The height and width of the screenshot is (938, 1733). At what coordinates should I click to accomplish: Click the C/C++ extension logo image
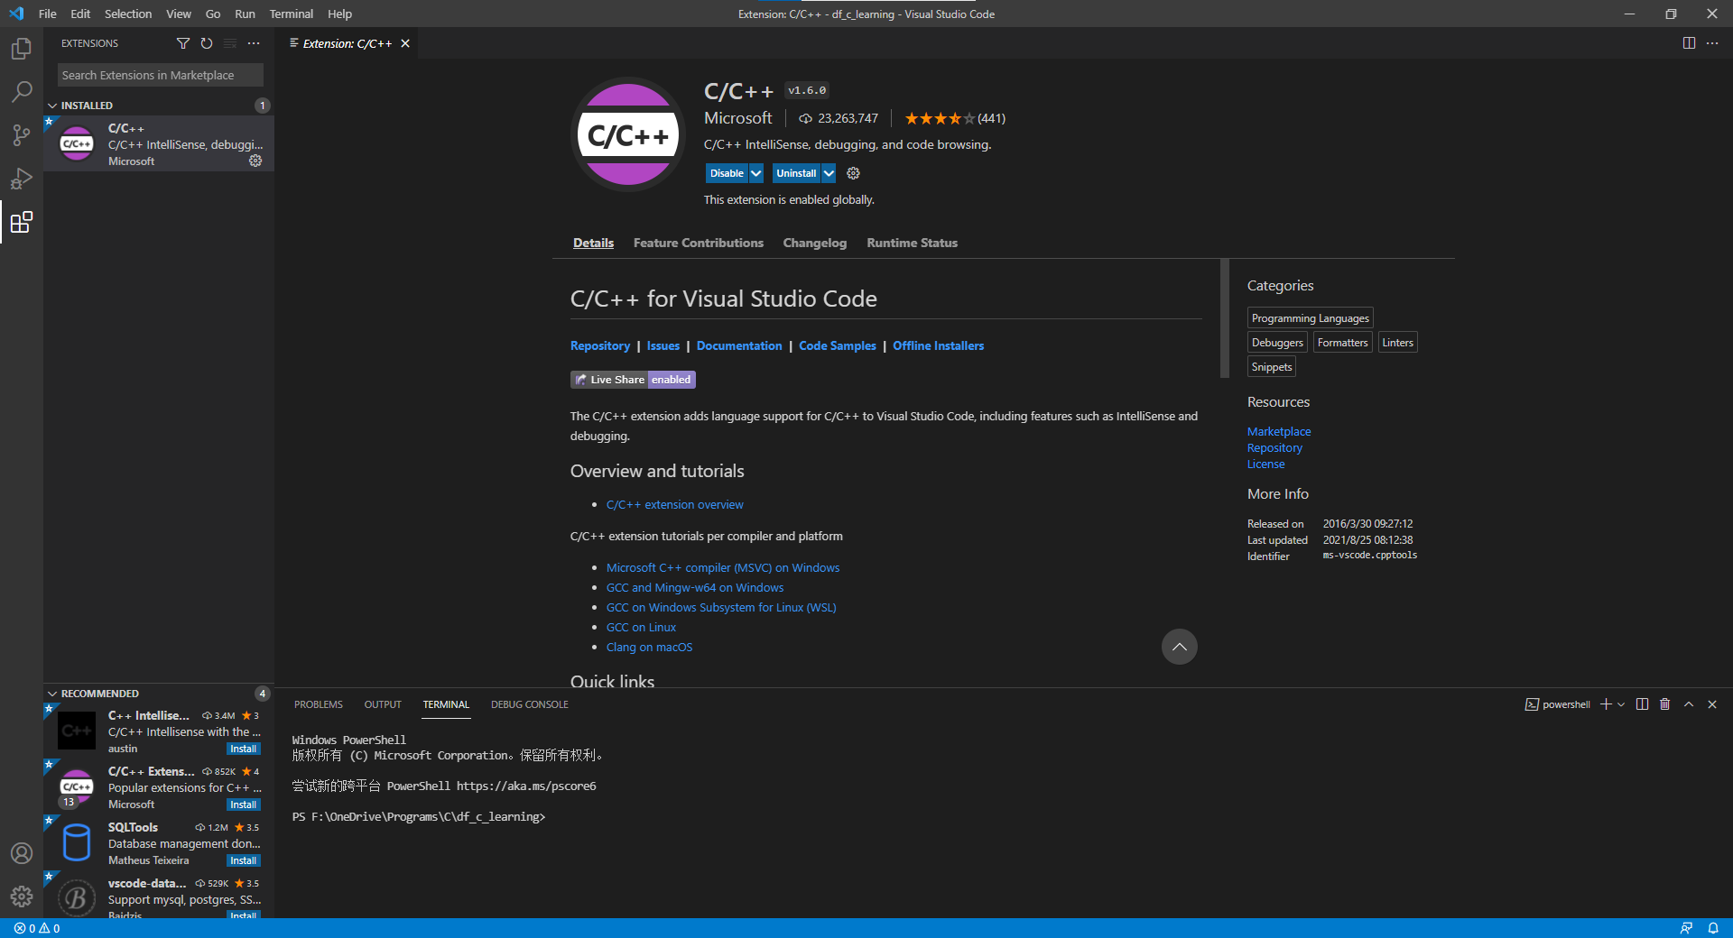click(x=628, y=134)
